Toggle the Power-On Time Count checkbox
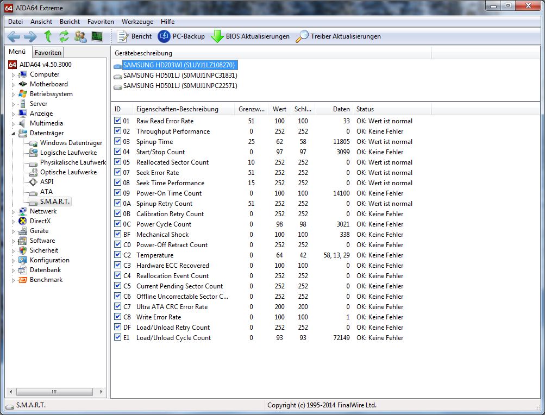Screen dimensions: 545x415 117,193
